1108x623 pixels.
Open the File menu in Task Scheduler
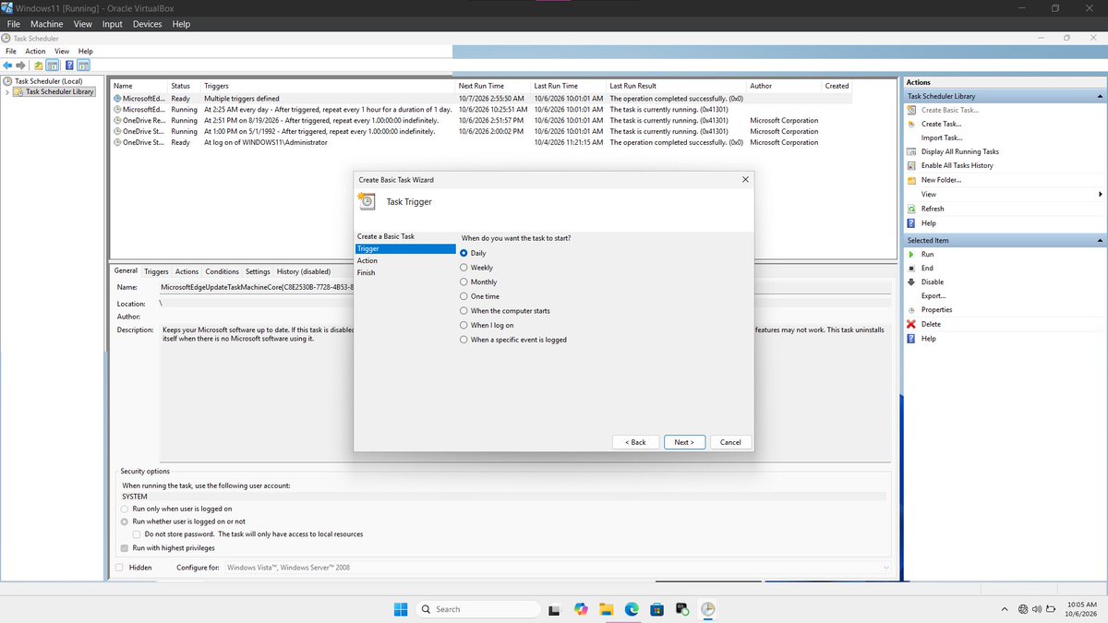click(x=11, y=51)
